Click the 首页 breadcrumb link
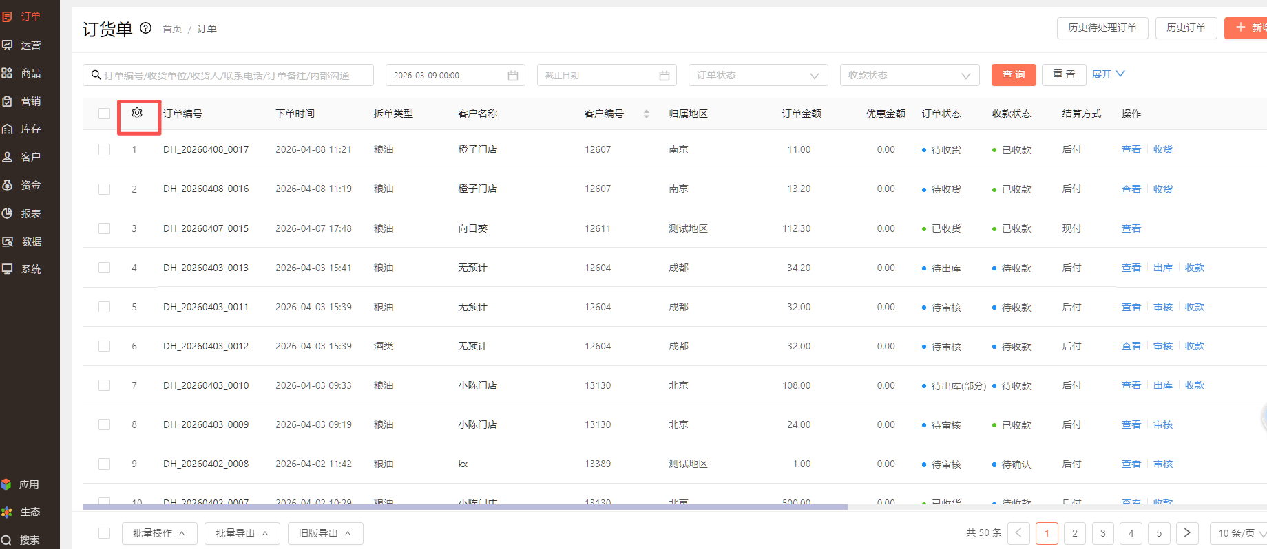The height and width of the screenshot is (549, 1267). [172, 29]
